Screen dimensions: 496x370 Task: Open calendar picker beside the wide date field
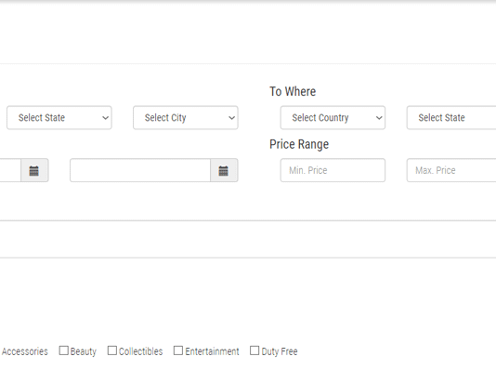tap(224, 170)
